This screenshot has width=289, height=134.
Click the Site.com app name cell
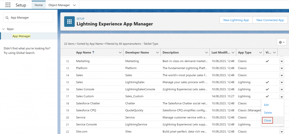point(82,131)
